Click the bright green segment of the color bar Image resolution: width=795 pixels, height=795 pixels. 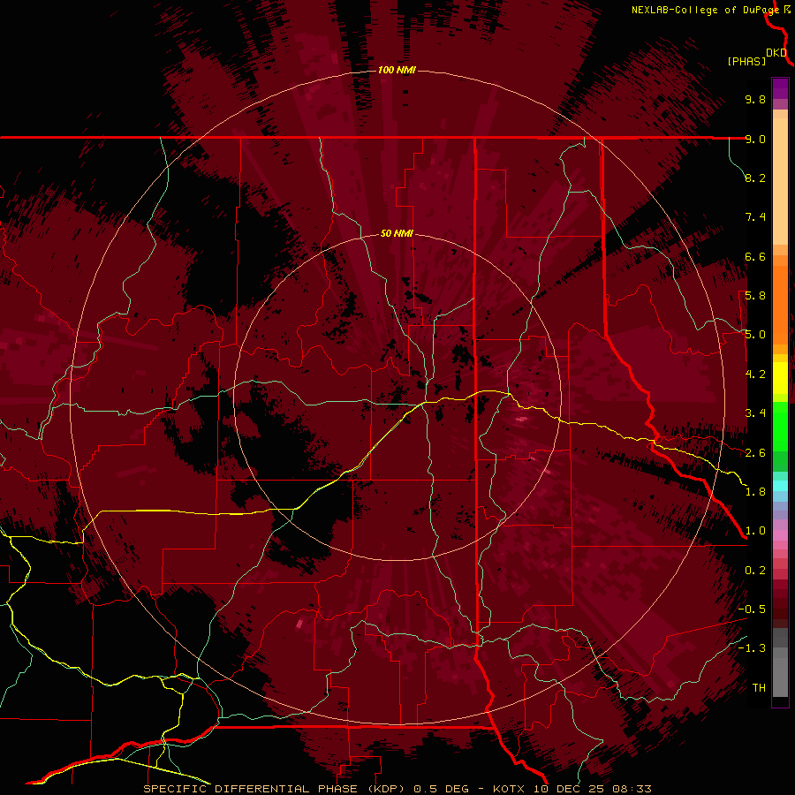(x=780, y=426)
